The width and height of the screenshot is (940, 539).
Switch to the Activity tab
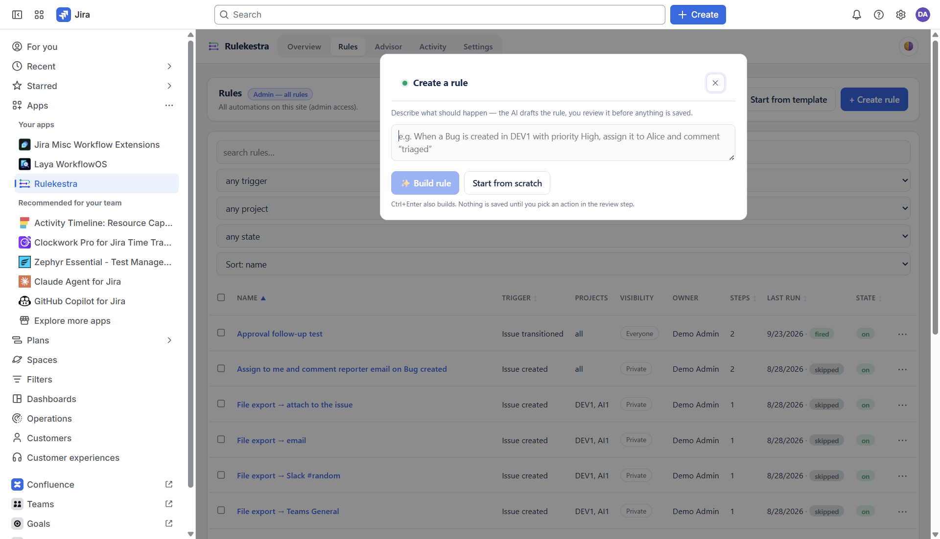[x=433, y=47]
